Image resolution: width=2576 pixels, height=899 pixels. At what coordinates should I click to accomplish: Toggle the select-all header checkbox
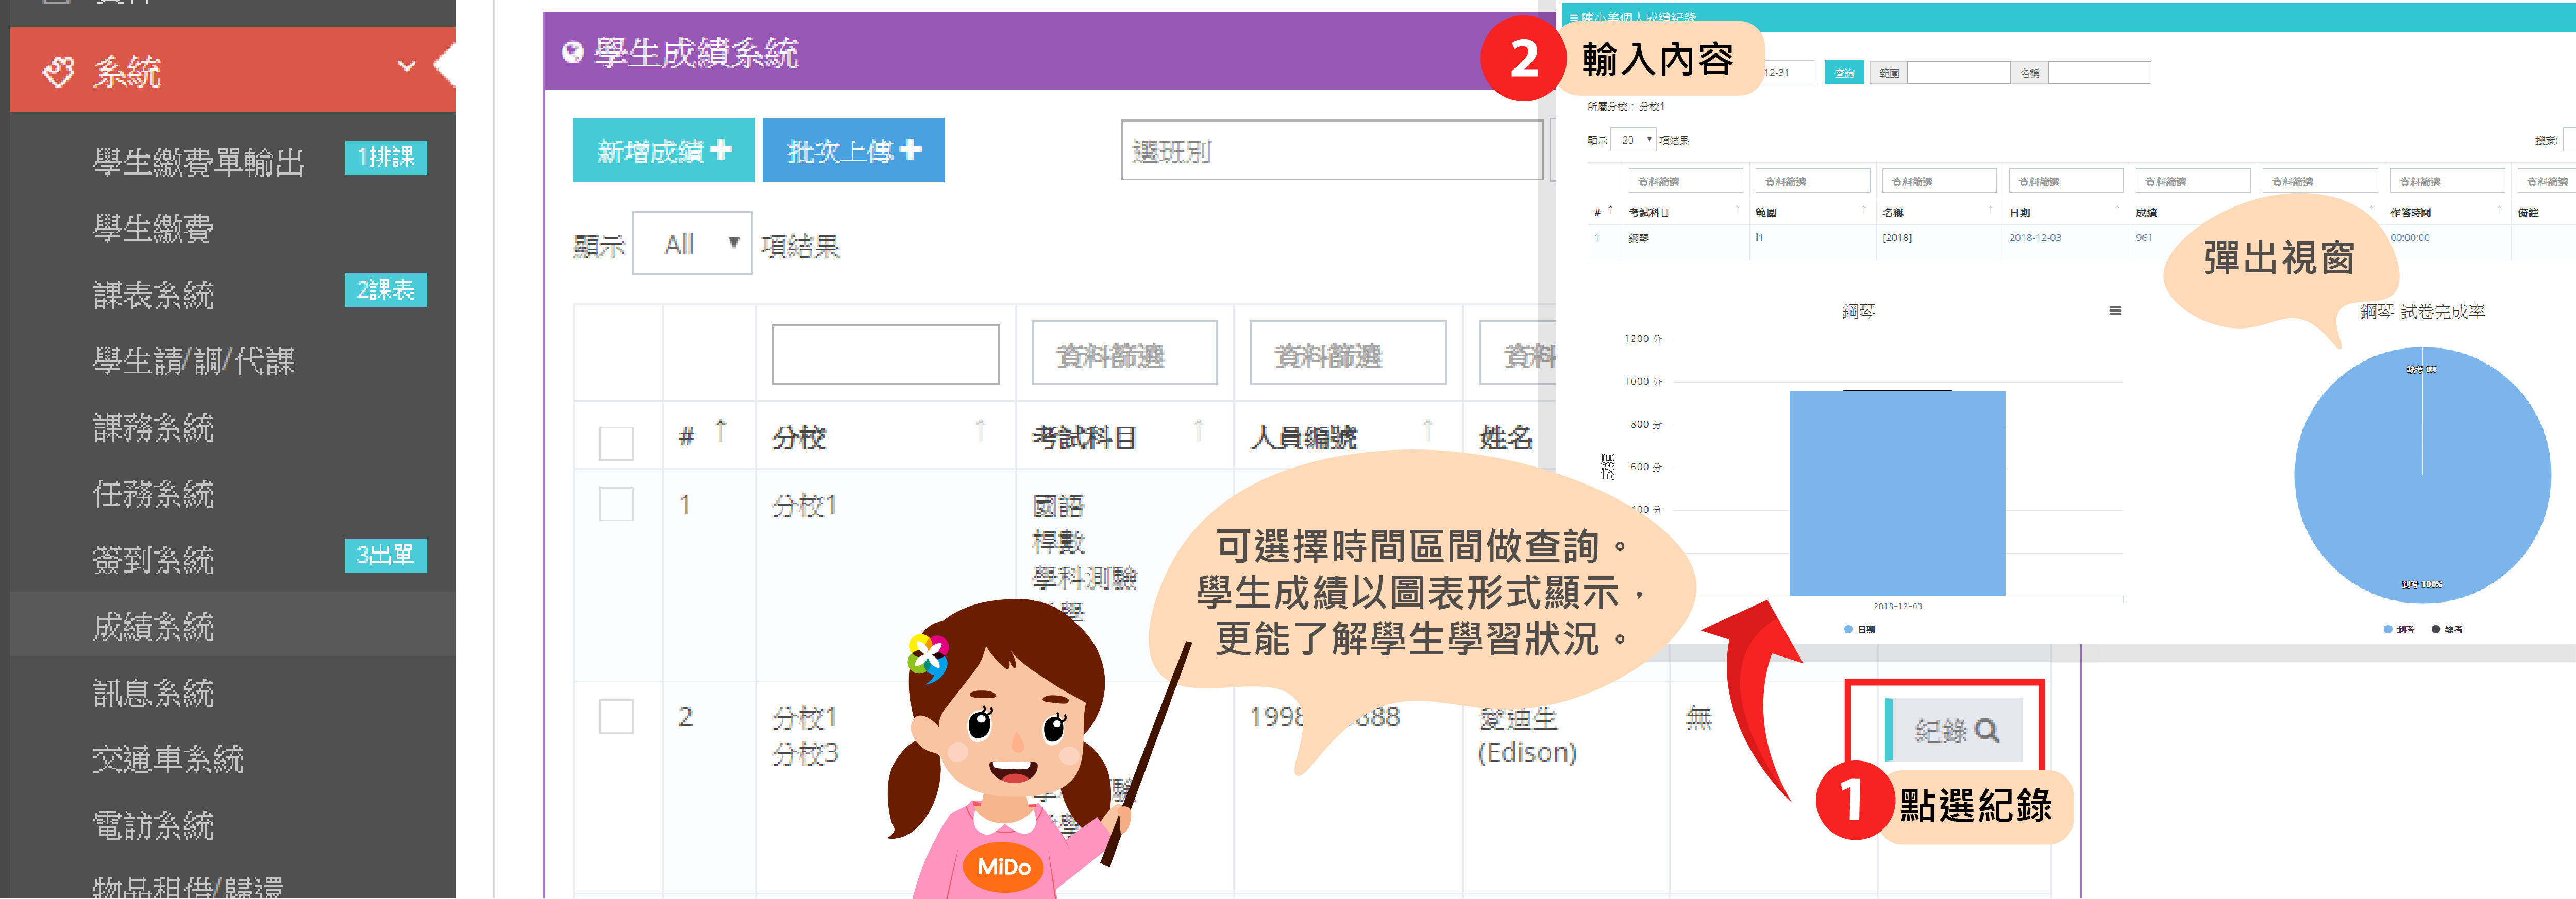(x=616, y=442)
